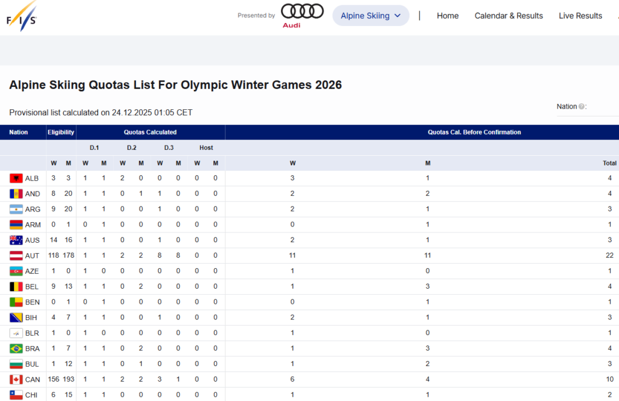Click the Nation column header
The width and height of the screenshot is (619, 401).
19,132
